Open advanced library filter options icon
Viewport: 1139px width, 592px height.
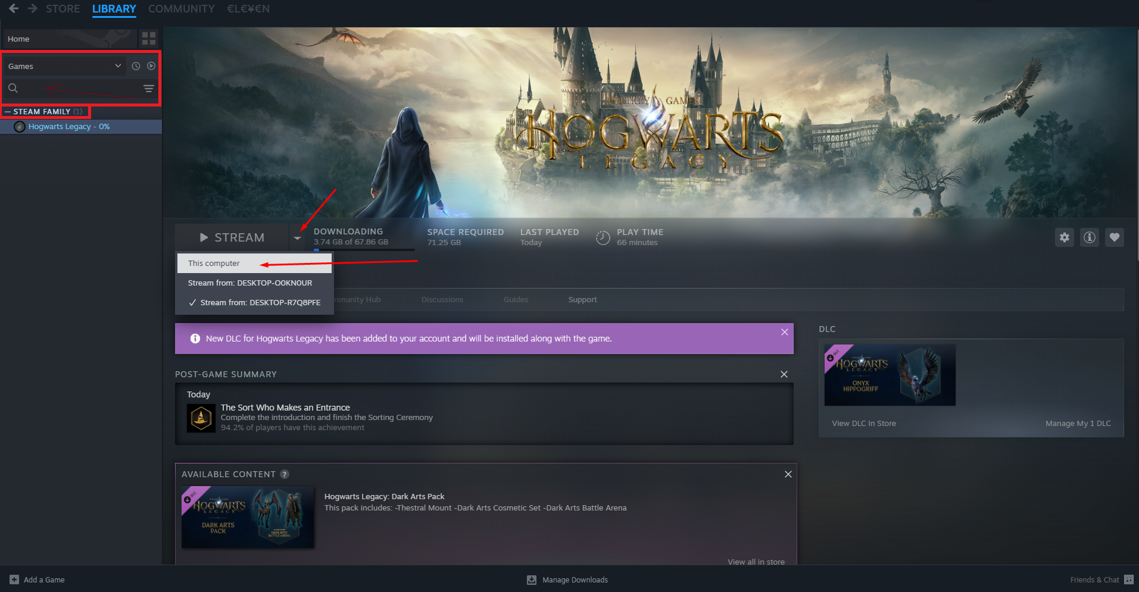pos(149,89)
